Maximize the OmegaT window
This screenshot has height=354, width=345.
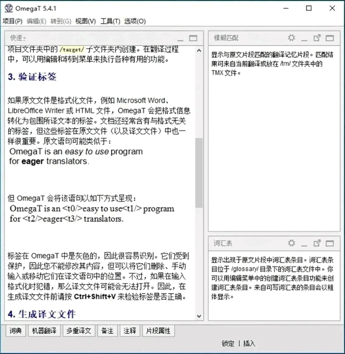tap(309, 9)
